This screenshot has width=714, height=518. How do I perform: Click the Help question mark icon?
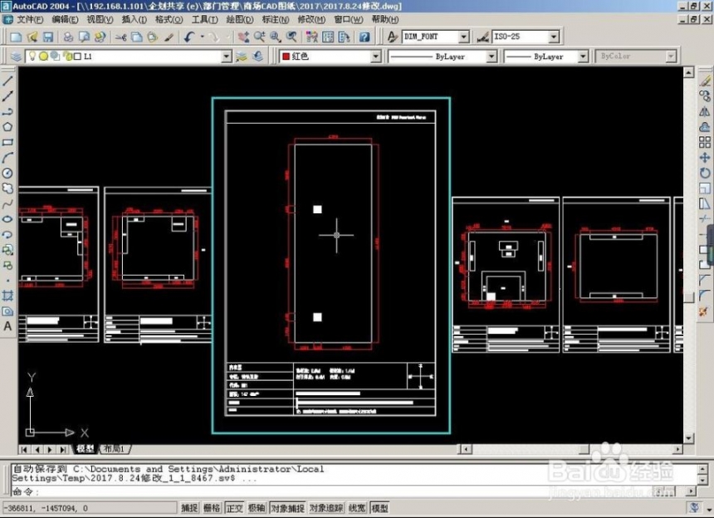click(364, 37)
